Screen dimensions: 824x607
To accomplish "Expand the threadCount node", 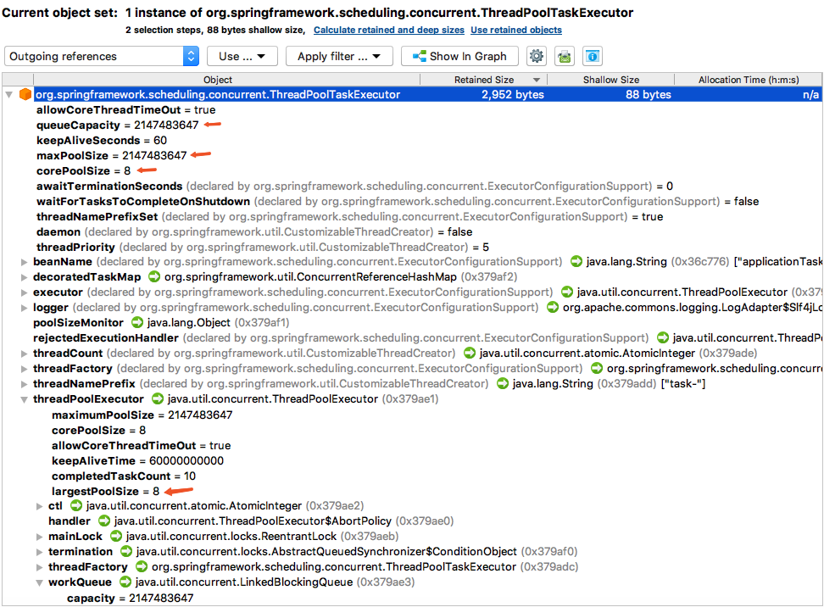I will [24, 354].
